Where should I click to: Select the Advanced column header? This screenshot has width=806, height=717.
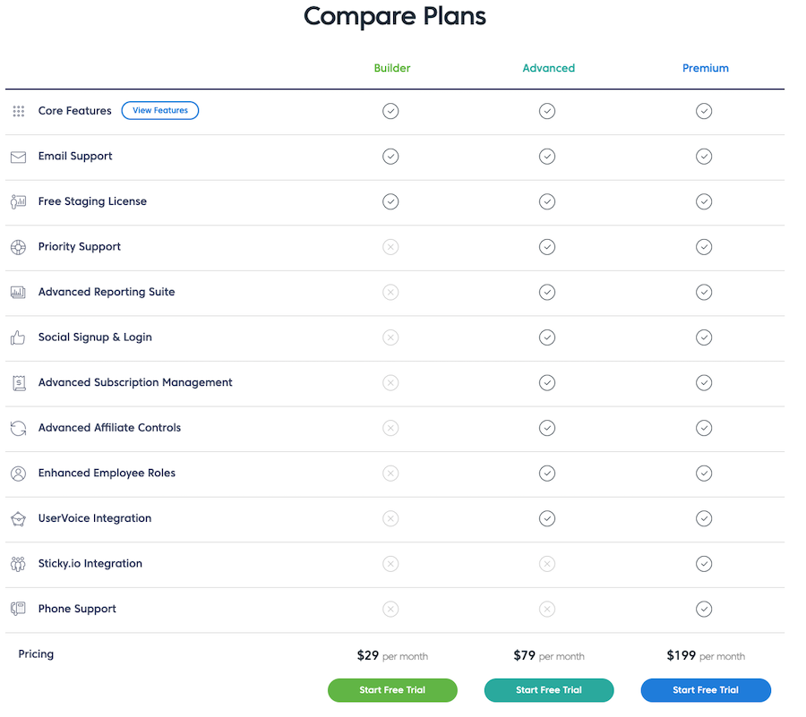click(548, 68)
